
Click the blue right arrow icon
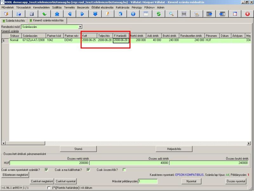[x=82, y=14]
